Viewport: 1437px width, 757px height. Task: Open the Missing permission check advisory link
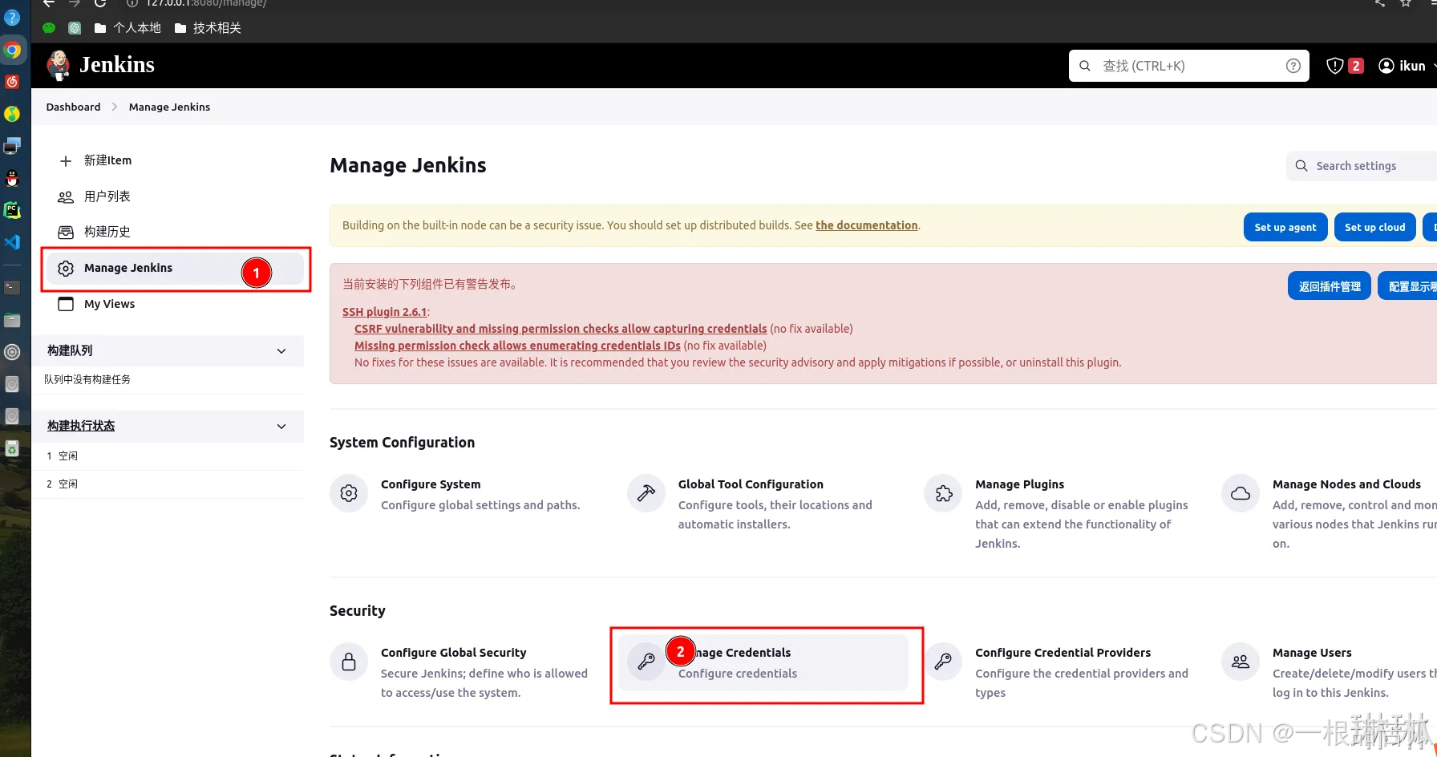pos(517,346)
